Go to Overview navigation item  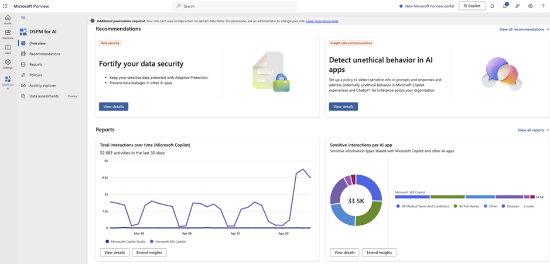click(37, 43)
